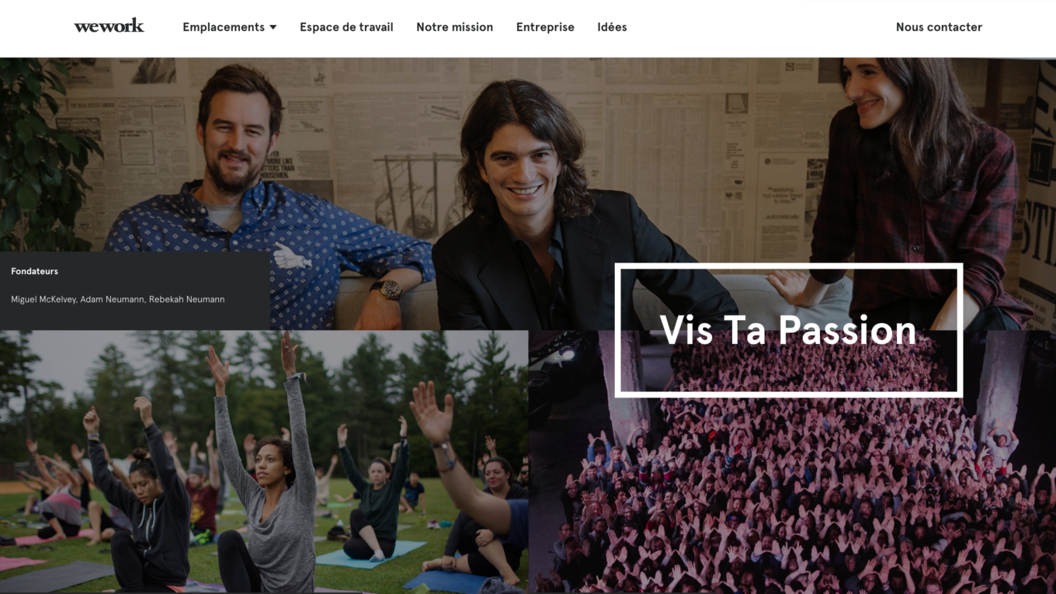Image resolution: width=1056 pixels, height=594 pixels.
Task: Click the wework logo
Action: pyautogui.click(x=109, y=26)
